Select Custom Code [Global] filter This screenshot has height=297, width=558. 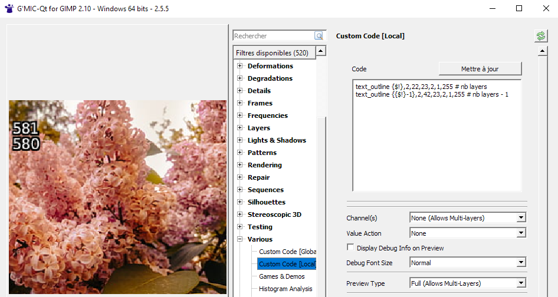[x=287, y=252]
